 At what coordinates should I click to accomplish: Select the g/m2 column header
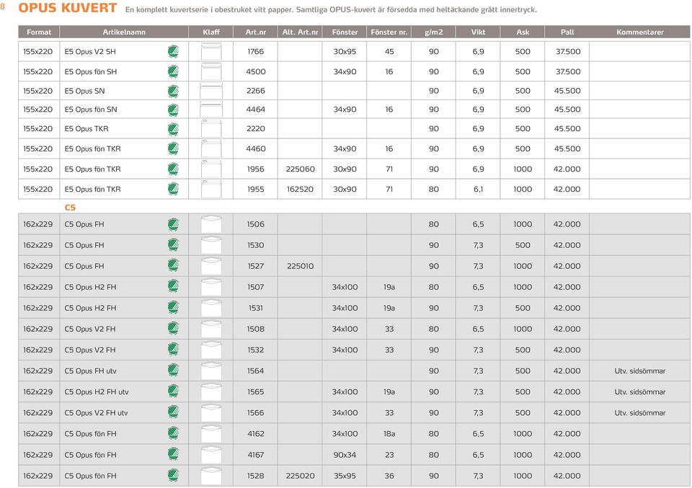433,32
